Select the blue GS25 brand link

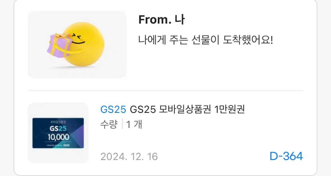pyautogui.click(x=113, y=110)
